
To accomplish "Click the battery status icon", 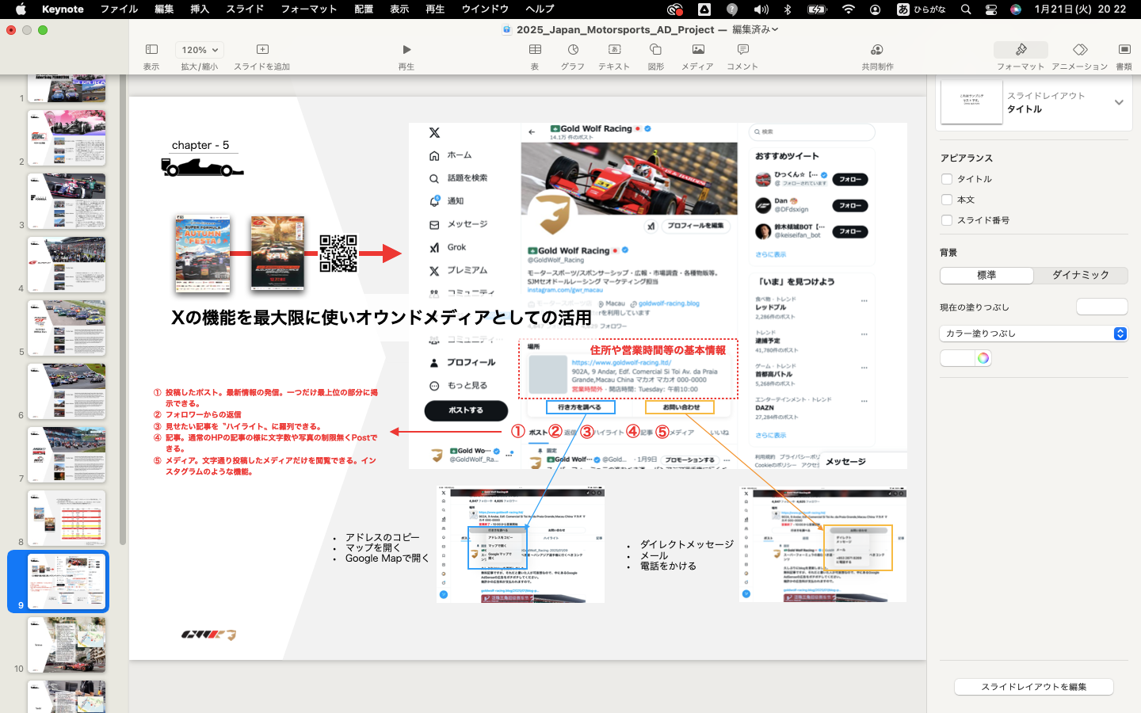I will (817, 10).
